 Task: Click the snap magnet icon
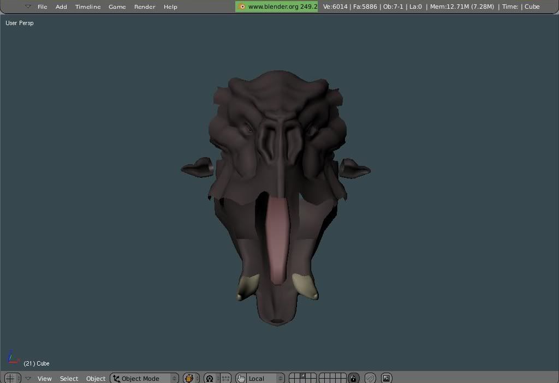370,378
